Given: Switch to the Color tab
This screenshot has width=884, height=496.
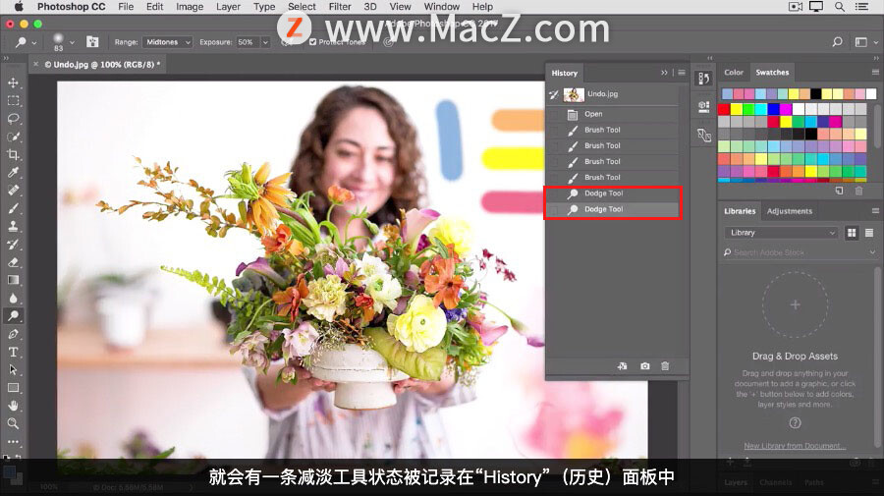Looking at the screenshot, I should point(734,72).
